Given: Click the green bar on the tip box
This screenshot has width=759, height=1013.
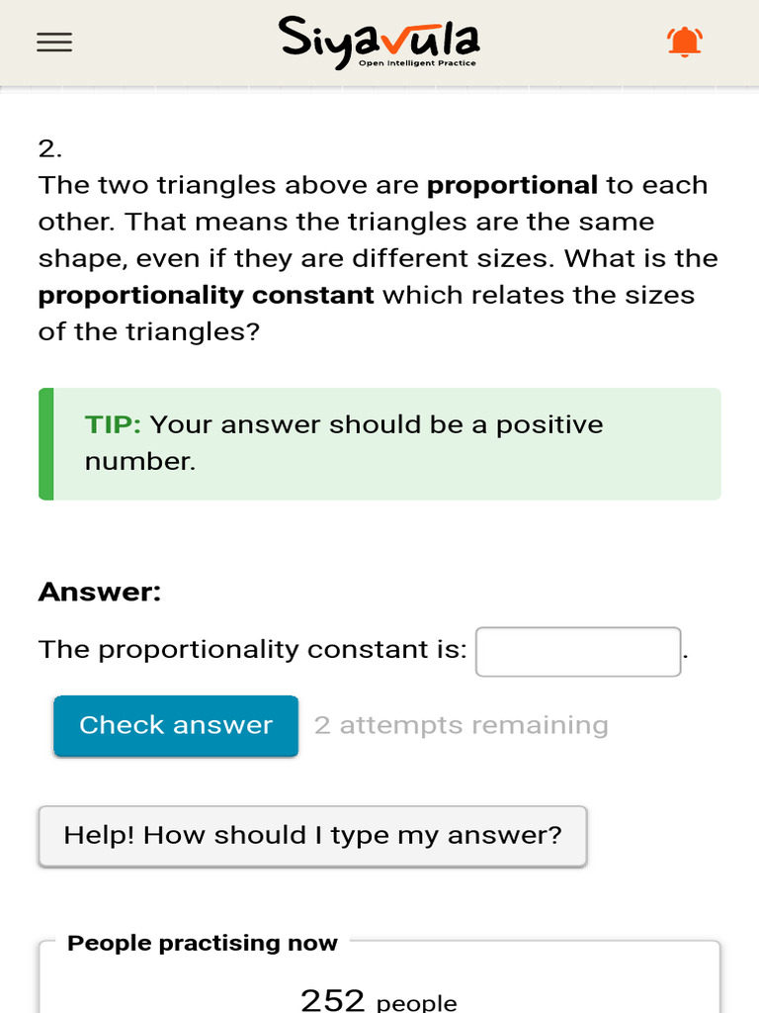Looking at the screenshot, I should click(x=45, y=444).
